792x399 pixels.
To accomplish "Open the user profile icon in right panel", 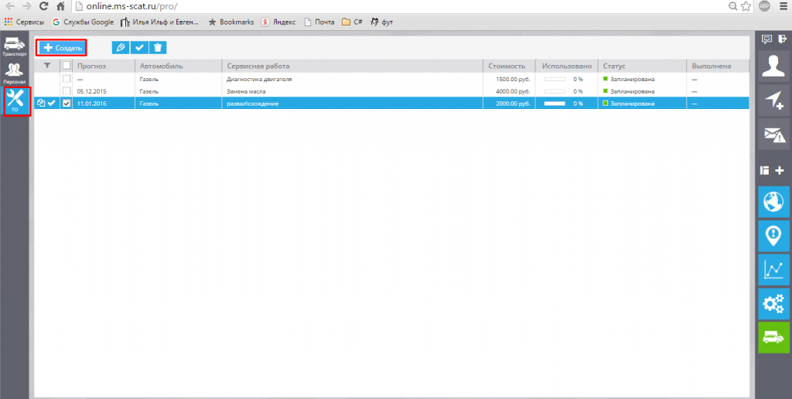I will (x=773, y=65).
